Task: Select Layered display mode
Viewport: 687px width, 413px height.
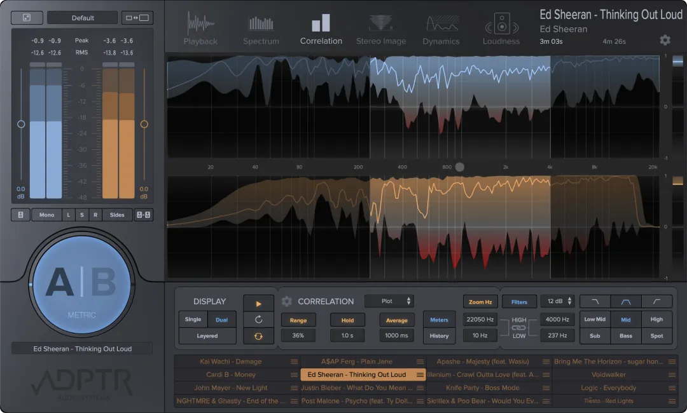Action: 207,336
